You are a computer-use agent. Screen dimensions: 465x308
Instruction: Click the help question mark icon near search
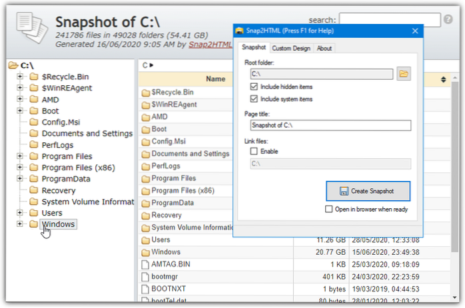click(448, 20)
